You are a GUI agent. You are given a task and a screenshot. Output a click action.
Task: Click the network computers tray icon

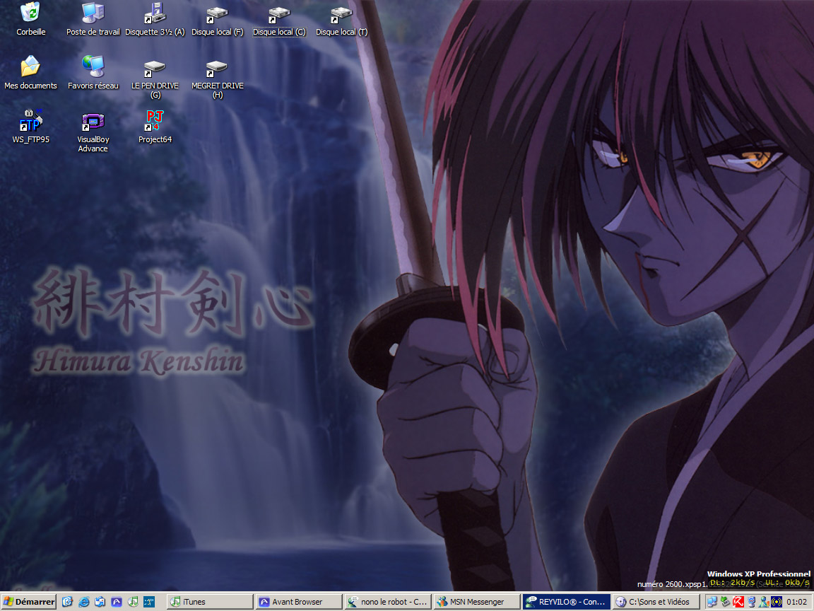pyautogui.click(x=712, y=602)
